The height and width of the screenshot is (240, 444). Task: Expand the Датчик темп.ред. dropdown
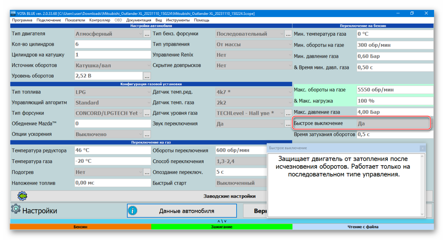pyautogui.click(x=254, y=92)
